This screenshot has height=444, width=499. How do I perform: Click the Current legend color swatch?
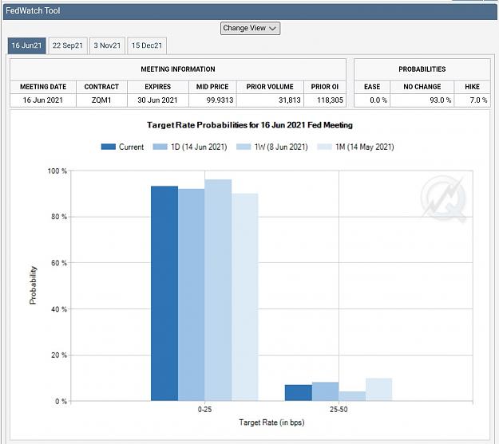(109, 147)
